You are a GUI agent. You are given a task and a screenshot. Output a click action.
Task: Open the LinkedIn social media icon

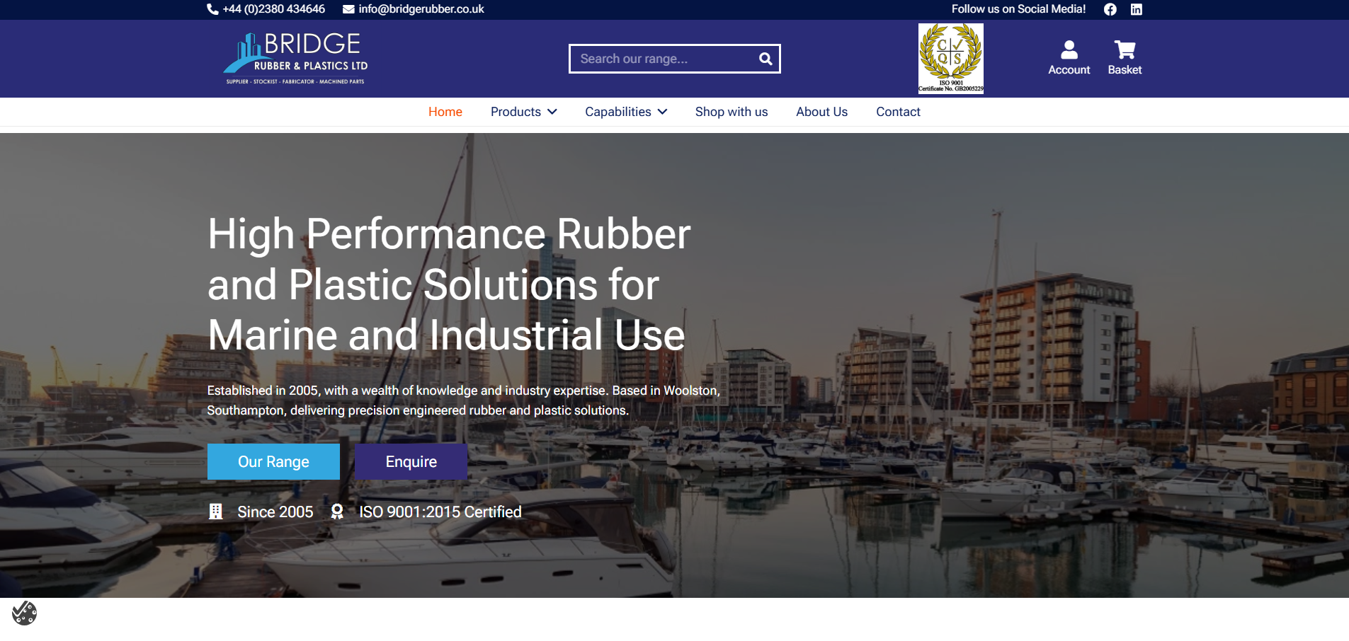[1136, 9]
